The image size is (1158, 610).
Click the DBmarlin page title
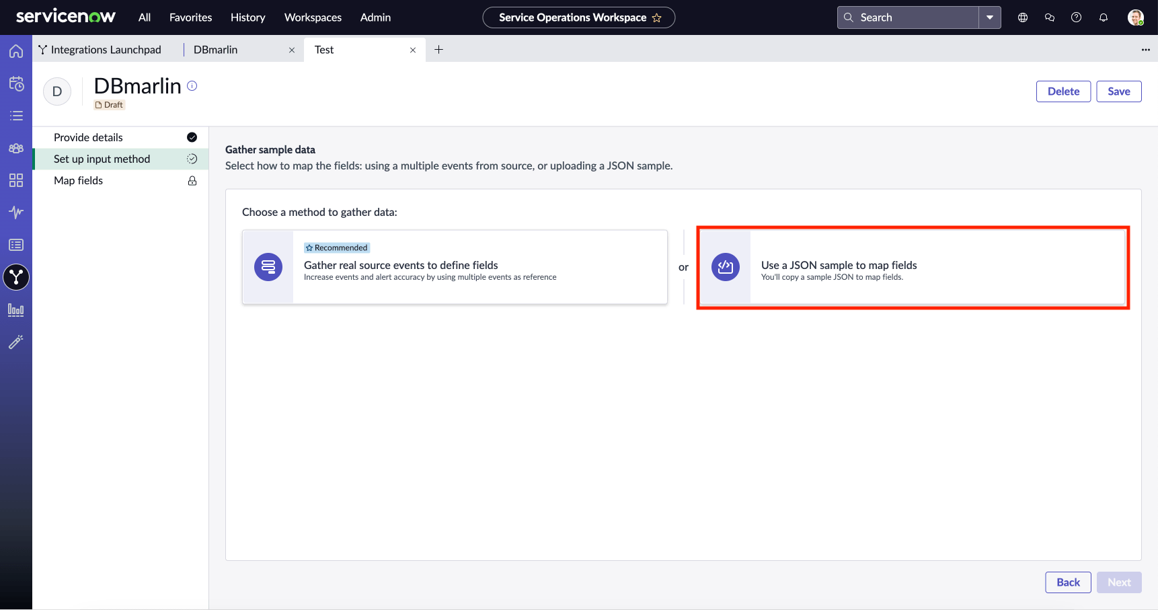[x=138, y=85]
